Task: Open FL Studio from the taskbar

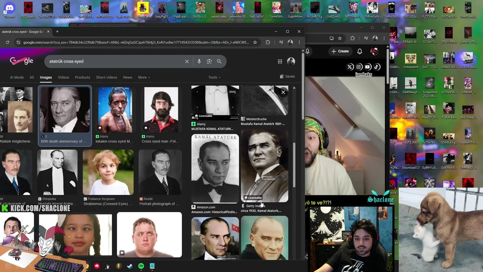Action: tap(118, 266)
